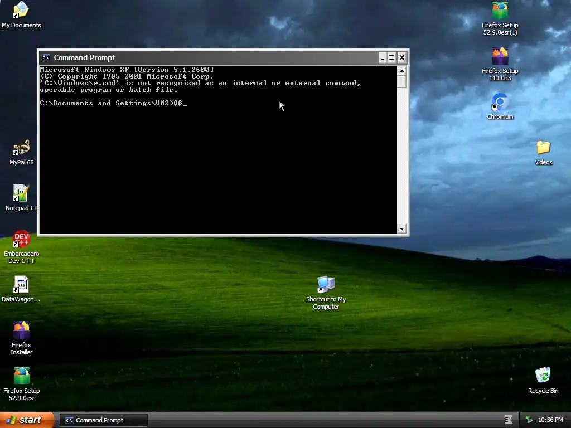
Task: Select the Firefox Setup 52.9.0esr icon
Action: [x=21, y=384]
